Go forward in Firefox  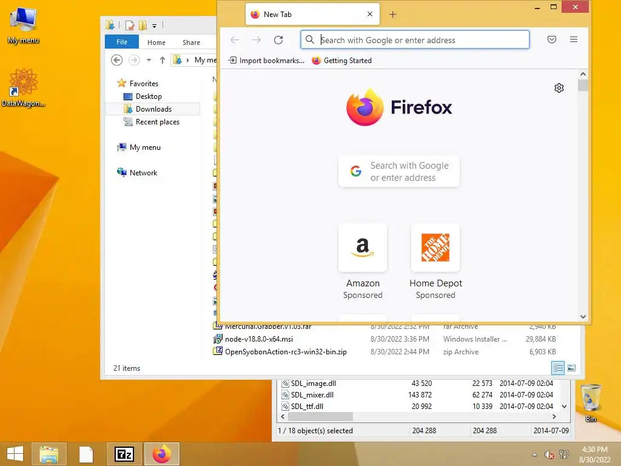[x=257, y=39]
